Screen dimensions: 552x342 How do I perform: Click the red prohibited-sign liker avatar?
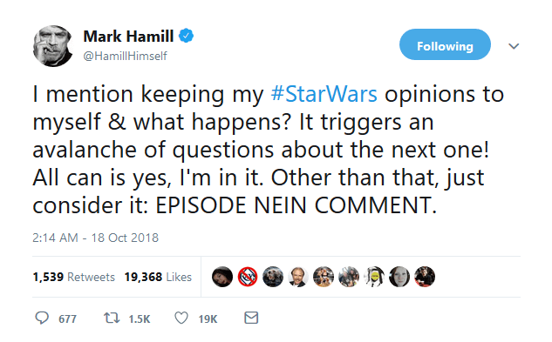(x=248, y=277)
